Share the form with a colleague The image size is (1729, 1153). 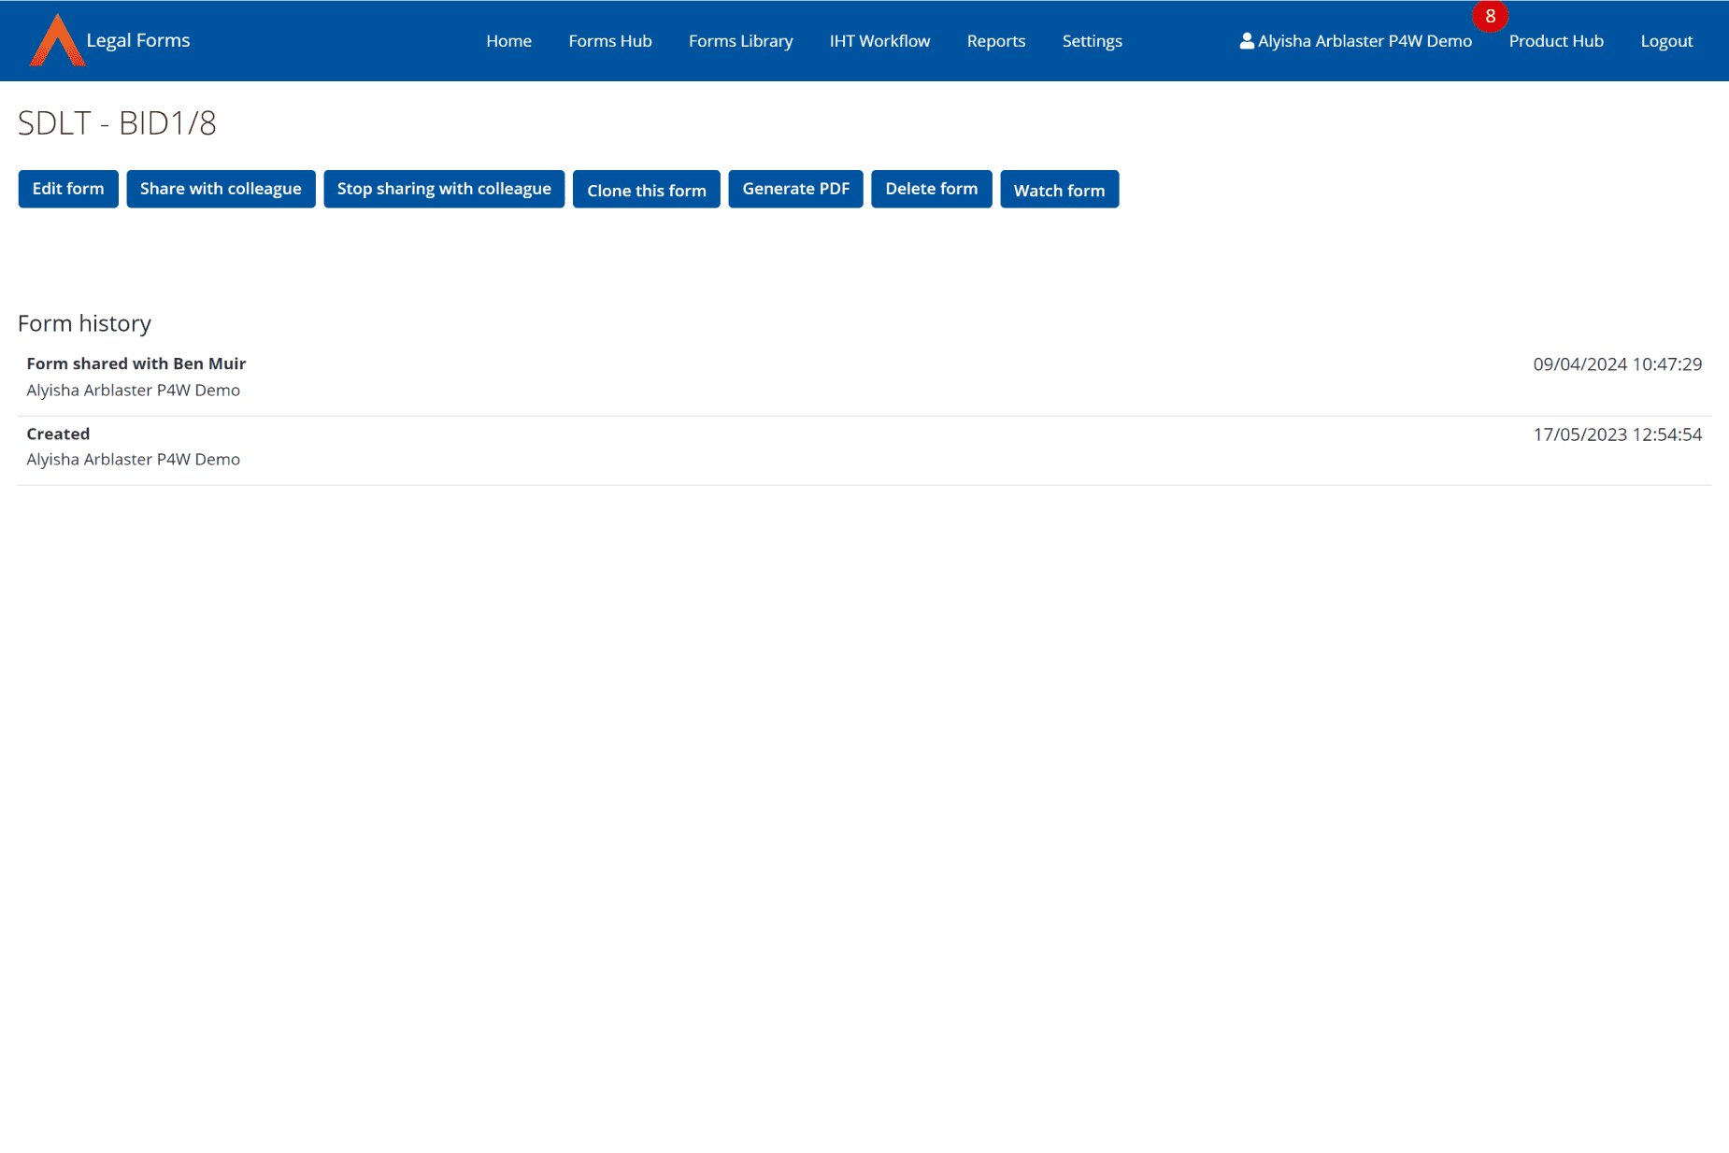click(x=221, y=189)
